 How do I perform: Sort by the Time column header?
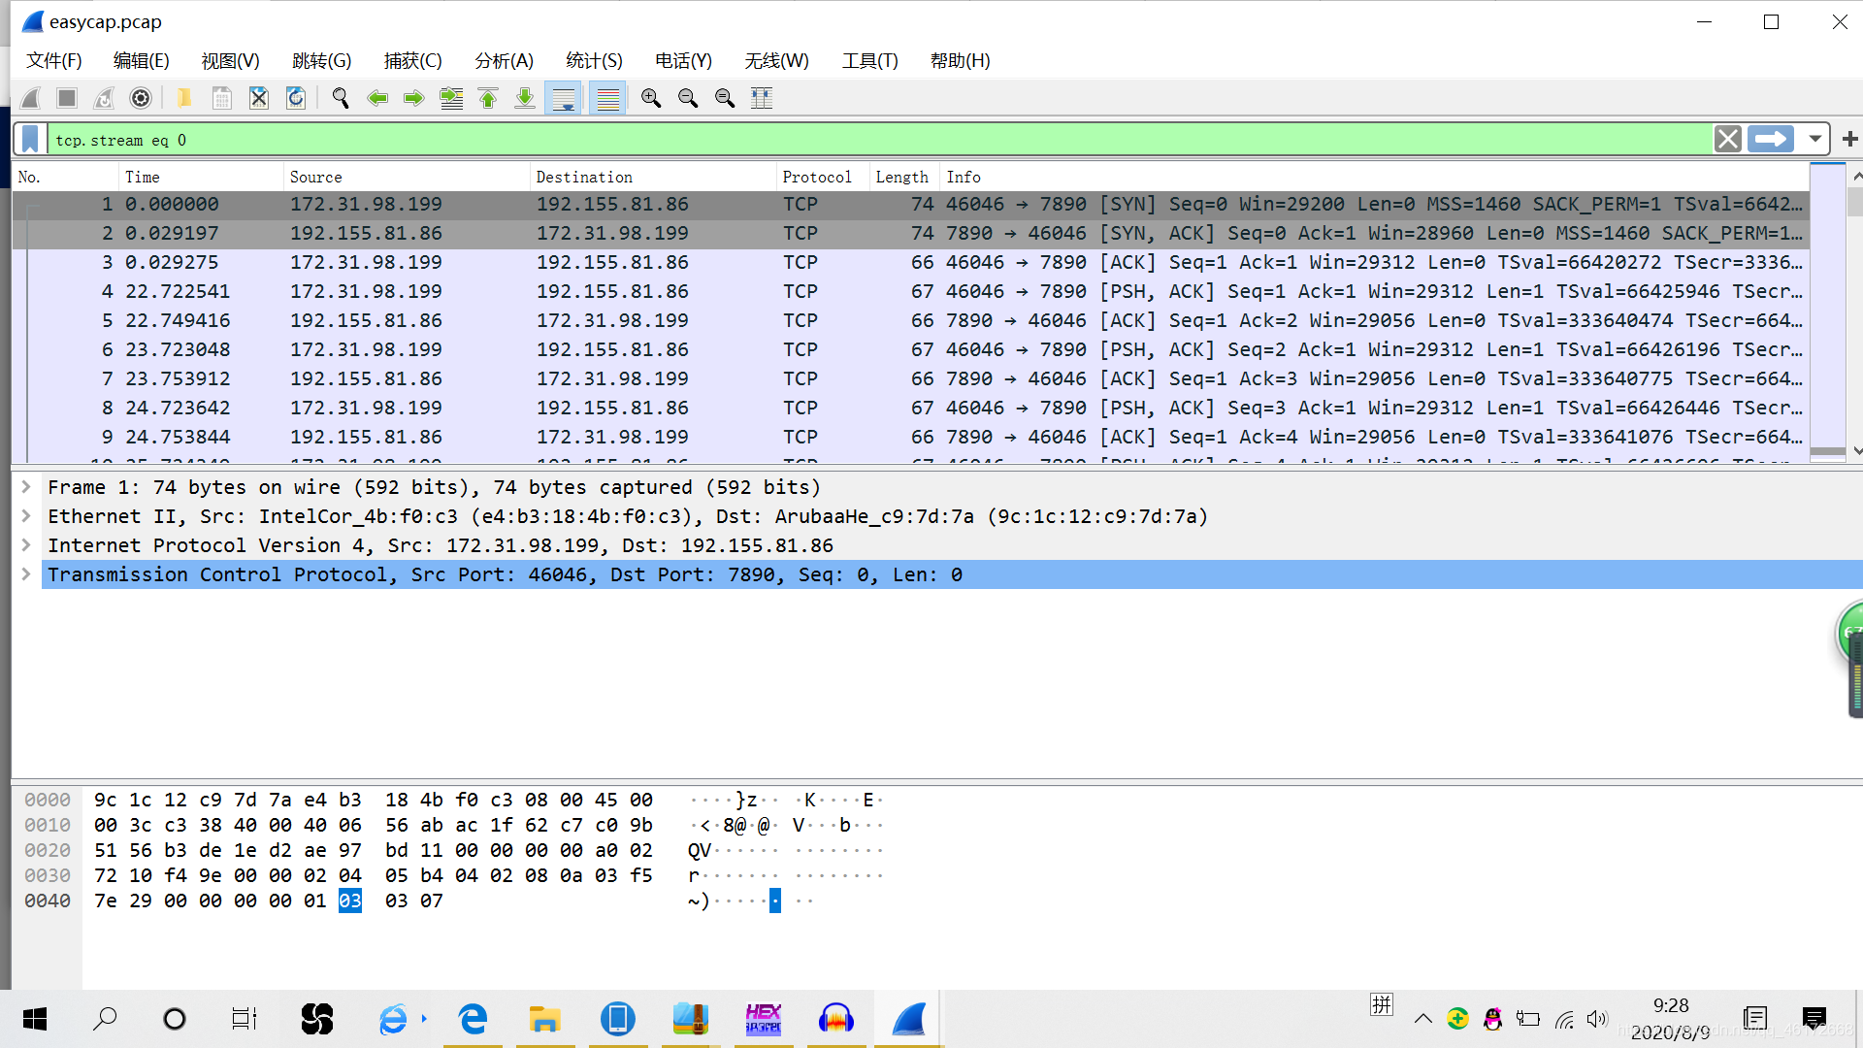coord(201,177)
